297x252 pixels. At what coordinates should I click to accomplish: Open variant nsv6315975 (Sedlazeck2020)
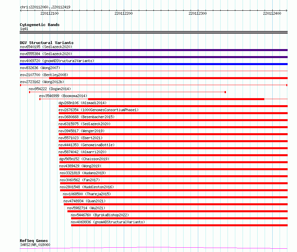click(84, 124)
